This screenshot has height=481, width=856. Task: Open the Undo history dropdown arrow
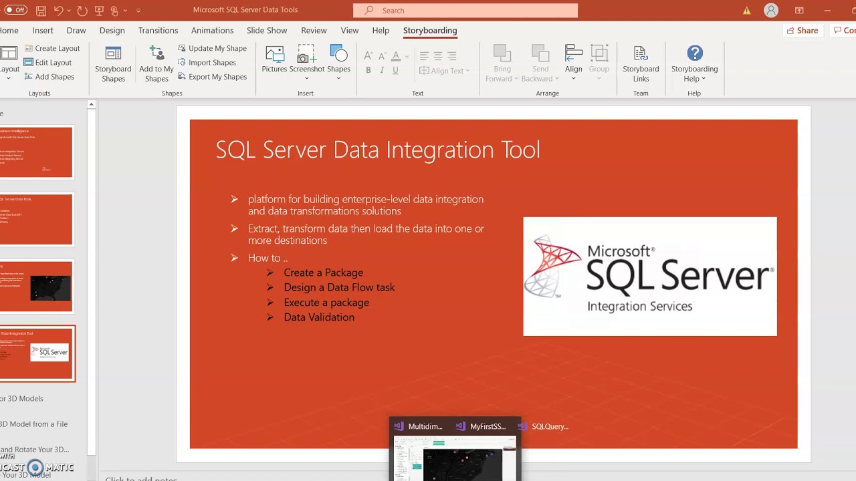tap(69, 11)
